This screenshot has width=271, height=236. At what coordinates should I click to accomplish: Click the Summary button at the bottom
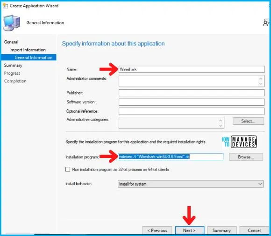(x=222, y=230)
